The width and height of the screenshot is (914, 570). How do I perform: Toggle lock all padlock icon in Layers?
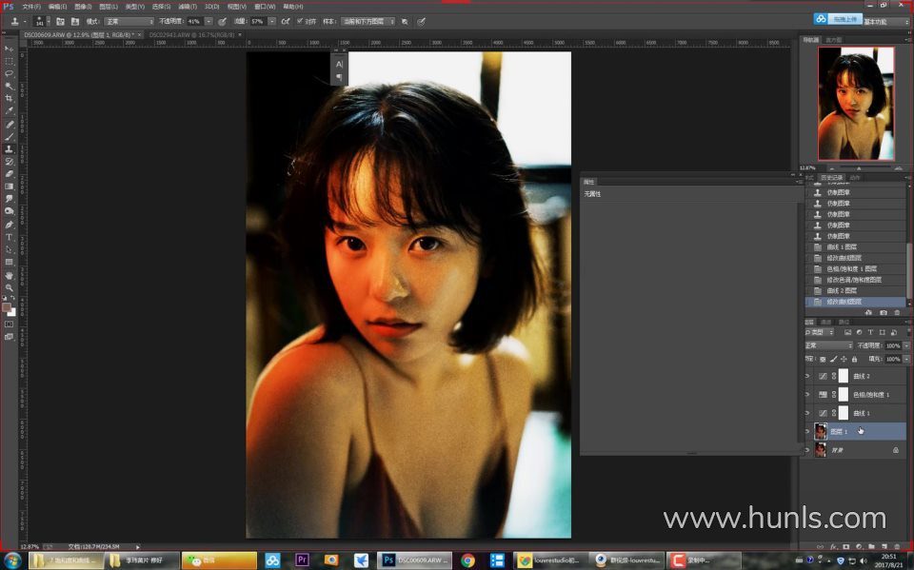coord(855,360)
